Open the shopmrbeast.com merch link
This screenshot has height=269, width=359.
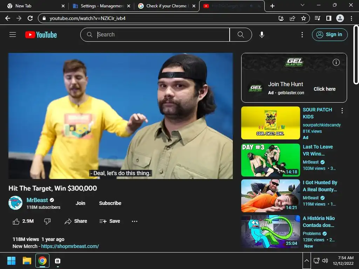click(70, 246)
